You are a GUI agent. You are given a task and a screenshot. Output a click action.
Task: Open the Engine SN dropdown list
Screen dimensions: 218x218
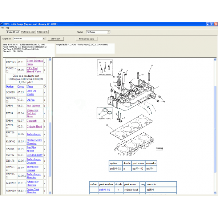[x=44, y=39]
